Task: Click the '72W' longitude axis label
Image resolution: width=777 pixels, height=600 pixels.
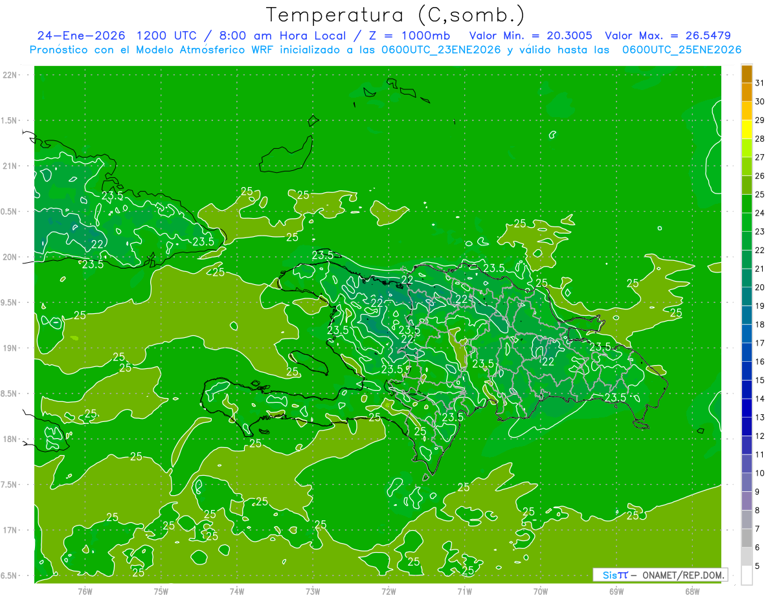Action: pyautogui.click(x=388, y=591)
